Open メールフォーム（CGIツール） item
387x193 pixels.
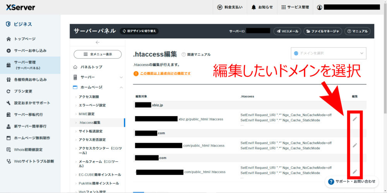[98, 164]
